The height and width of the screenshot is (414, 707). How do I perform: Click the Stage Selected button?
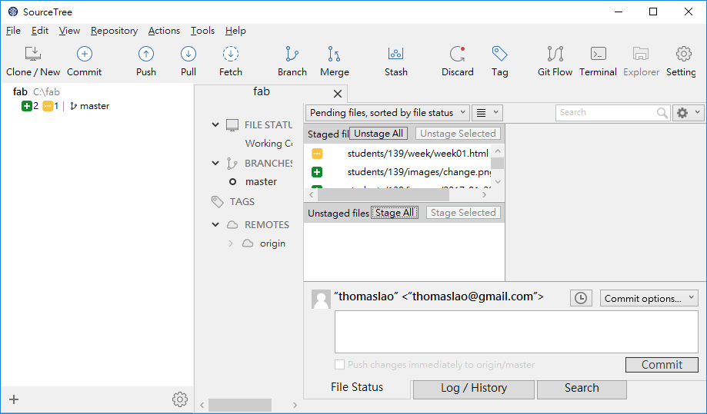pyautogui.click(x=463, y=213)
